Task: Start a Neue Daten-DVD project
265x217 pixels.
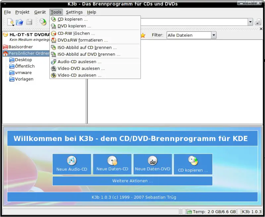Action: pyautogui.click(x=153, y=164)
